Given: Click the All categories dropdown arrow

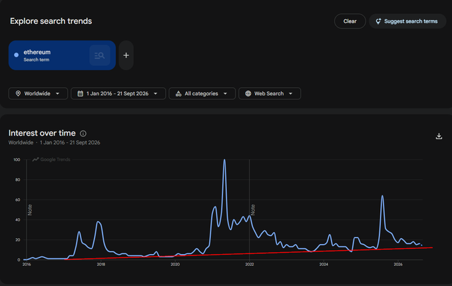Looking at the screenshot, I should pyautogui.click(x=225, y=94).
